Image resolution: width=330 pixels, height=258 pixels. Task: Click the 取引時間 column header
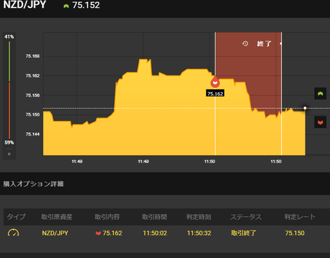pos(154,217)
